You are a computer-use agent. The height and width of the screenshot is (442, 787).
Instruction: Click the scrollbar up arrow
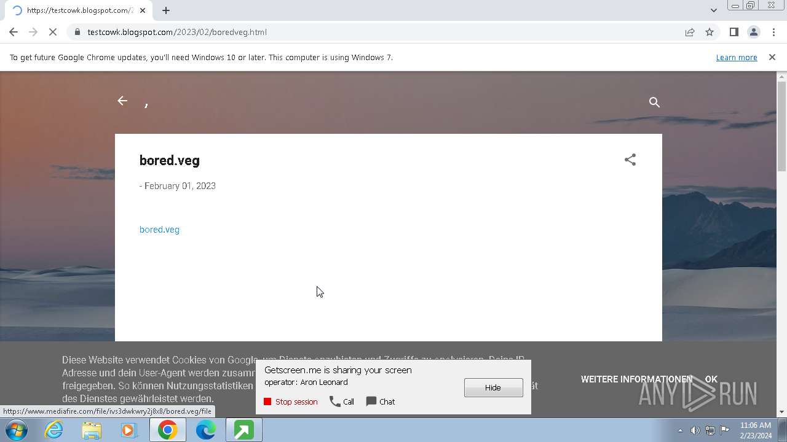[782, 77]
